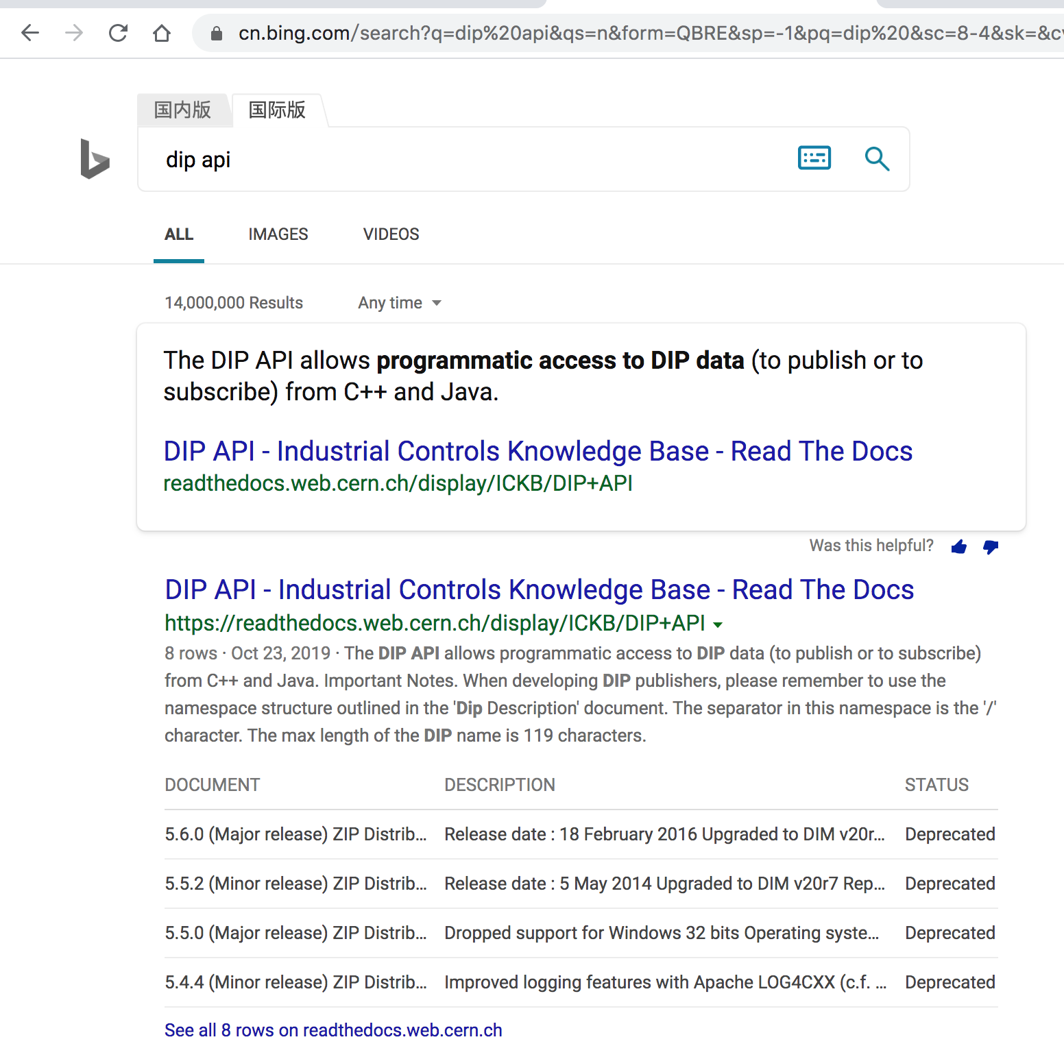1064x1046 pixels.
Task: Click the magnifier to run the search
Action: [x=878, y=158]
